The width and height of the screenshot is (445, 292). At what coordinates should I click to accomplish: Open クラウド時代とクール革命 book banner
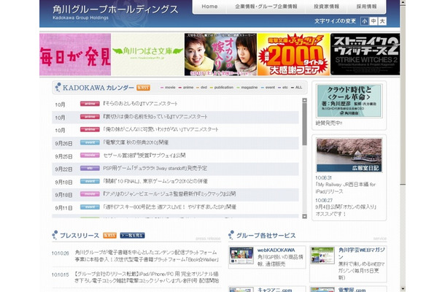[349, 101]
